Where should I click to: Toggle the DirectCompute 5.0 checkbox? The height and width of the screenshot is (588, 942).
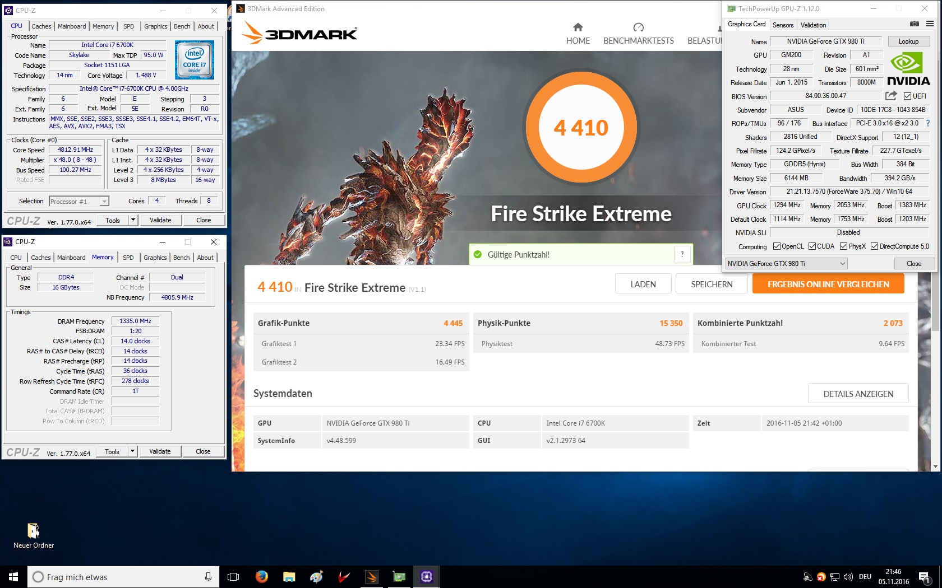click(874, 246)
